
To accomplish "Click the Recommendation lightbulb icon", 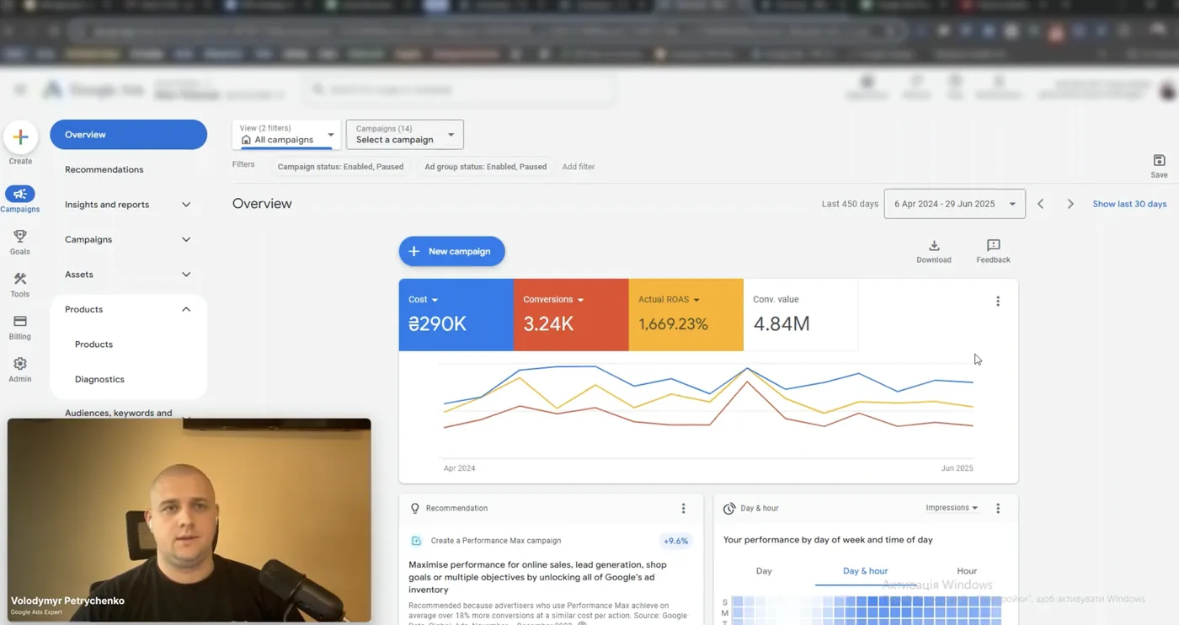I will tap(414, 509).
